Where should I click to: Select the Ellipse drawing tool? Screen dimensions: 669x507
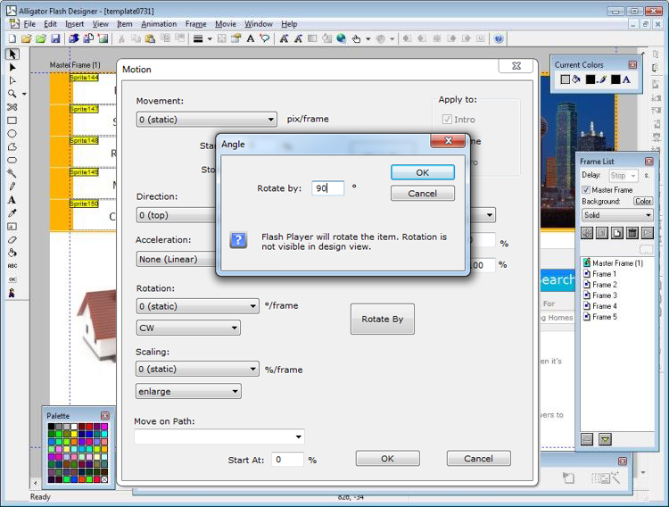coord(12,134)
